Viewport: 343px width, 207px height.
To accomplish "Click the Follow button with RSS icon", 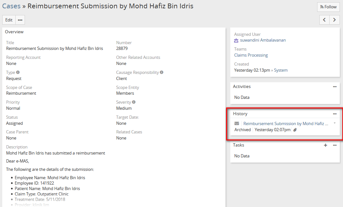I will tap(328, 7).
